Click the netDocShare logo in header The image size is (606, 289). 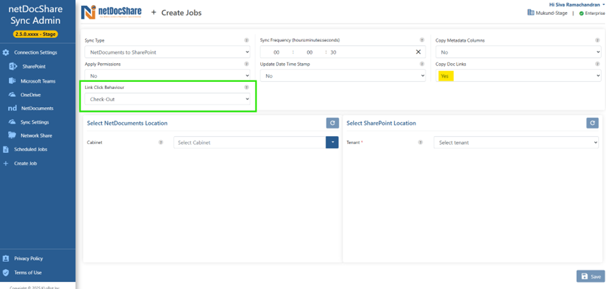pos(112,12)
